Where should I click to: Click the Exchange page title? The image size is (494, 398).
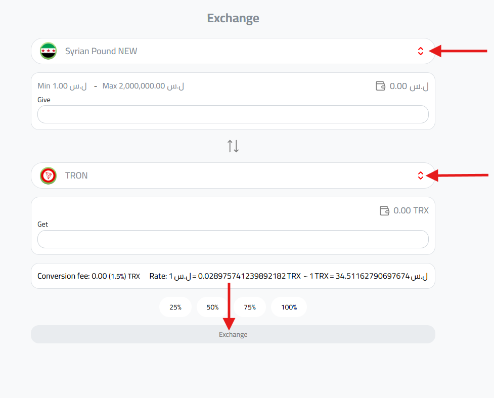coord(233,18)
